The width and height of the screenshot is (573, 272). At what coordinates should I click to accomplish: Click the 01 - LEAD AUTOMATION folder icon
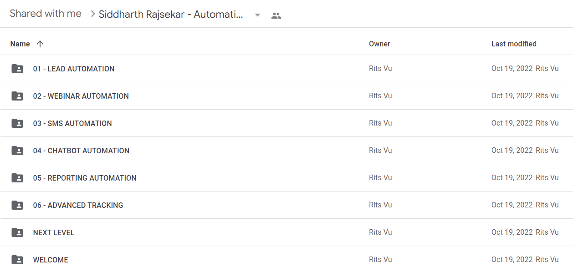[17, 69]
